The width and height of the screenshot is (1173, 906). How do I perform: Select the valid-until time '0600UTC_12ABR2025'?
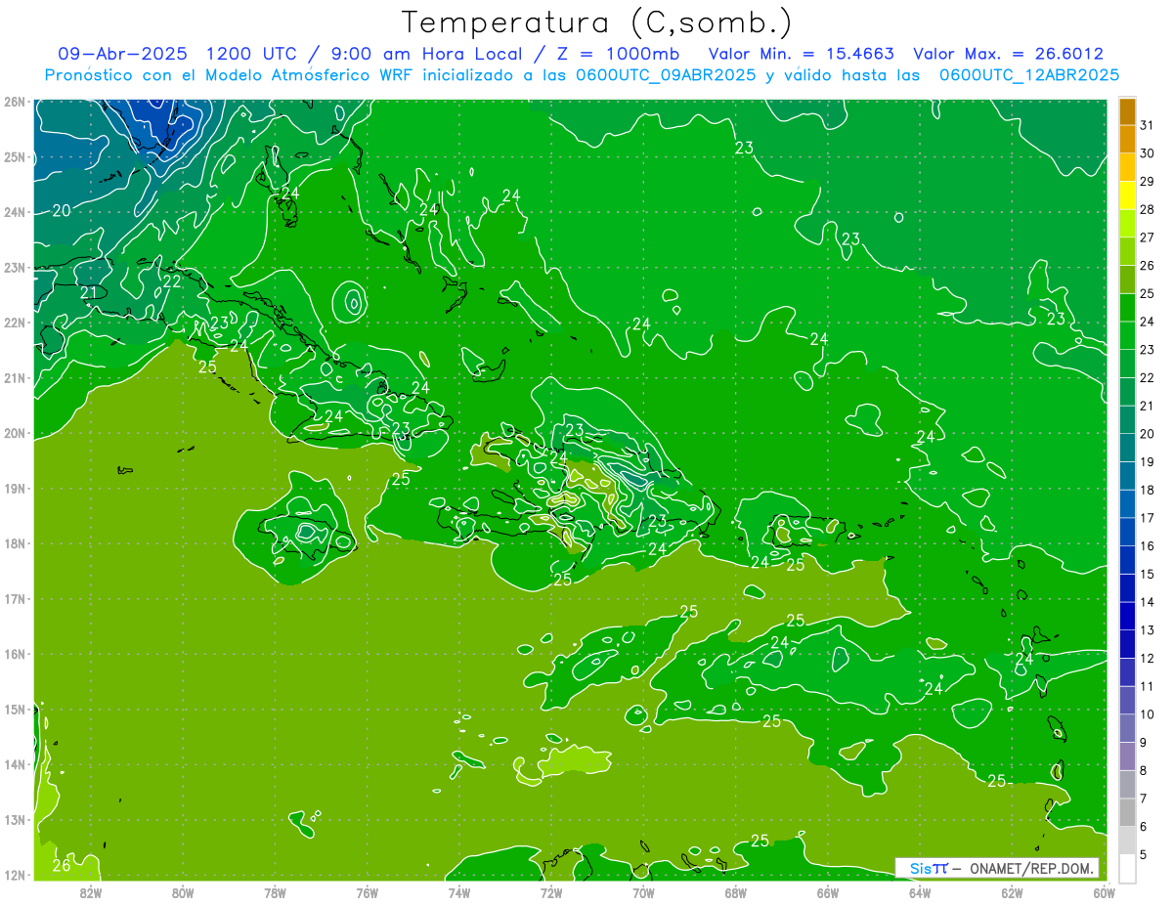[x=1029, y=75]
